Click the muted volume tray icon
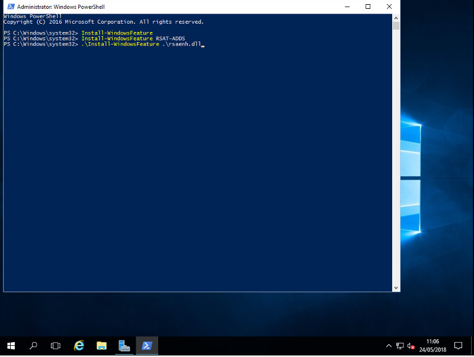 point(411,346)
